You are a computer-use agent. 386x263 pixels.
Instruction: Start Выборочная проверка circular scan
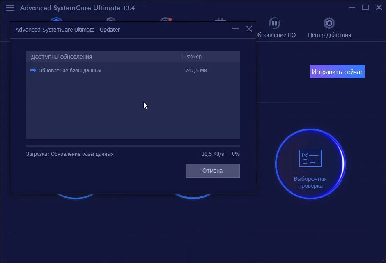[310, 164]
